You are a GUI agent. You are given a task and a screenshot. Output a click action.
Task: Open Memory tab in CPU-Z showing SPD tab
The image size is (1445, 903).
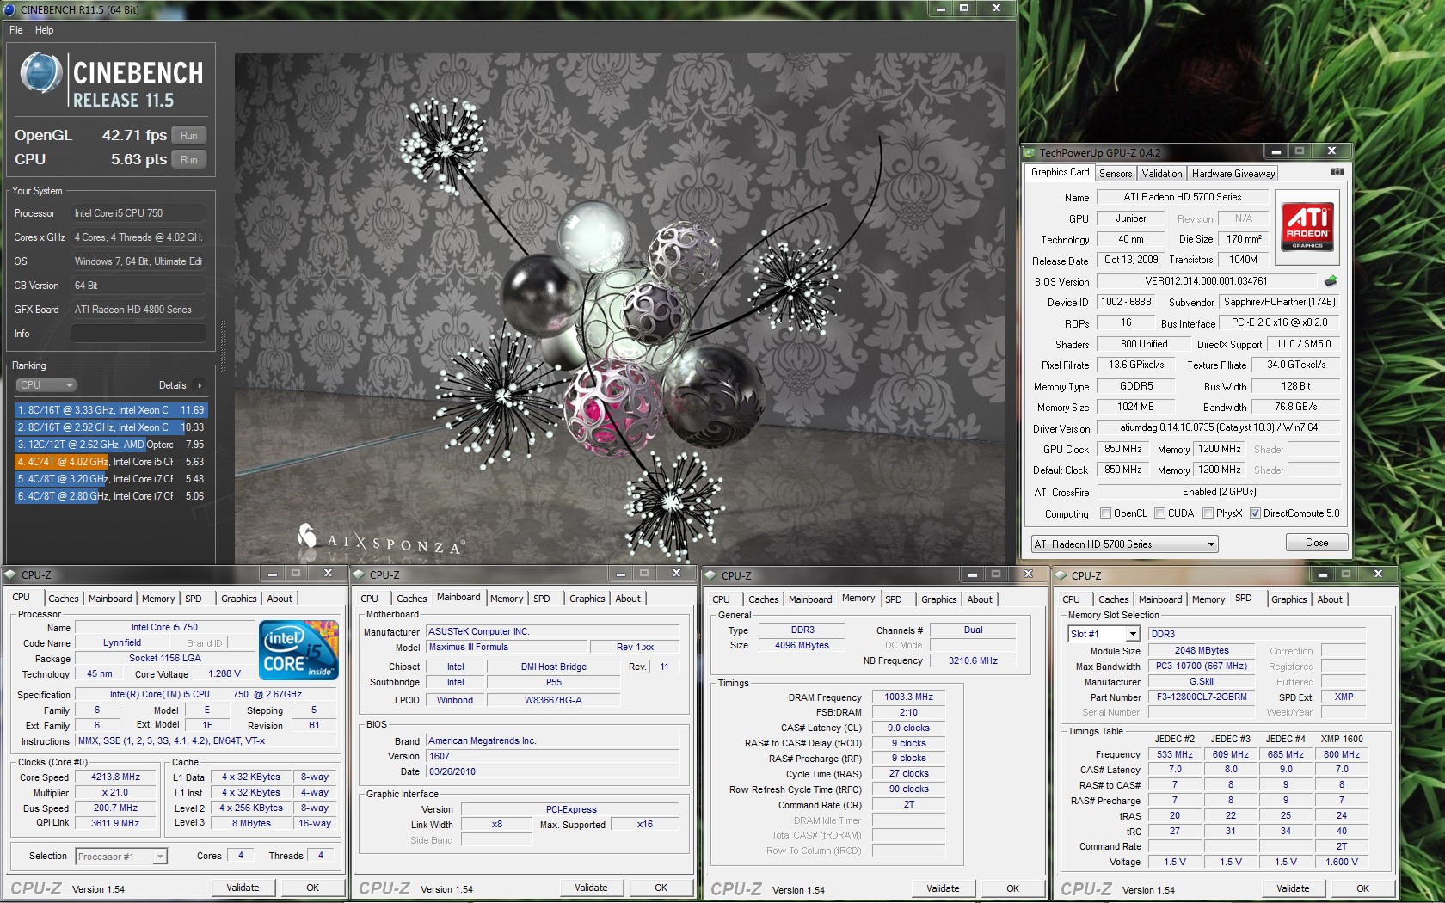[1208, 599]
